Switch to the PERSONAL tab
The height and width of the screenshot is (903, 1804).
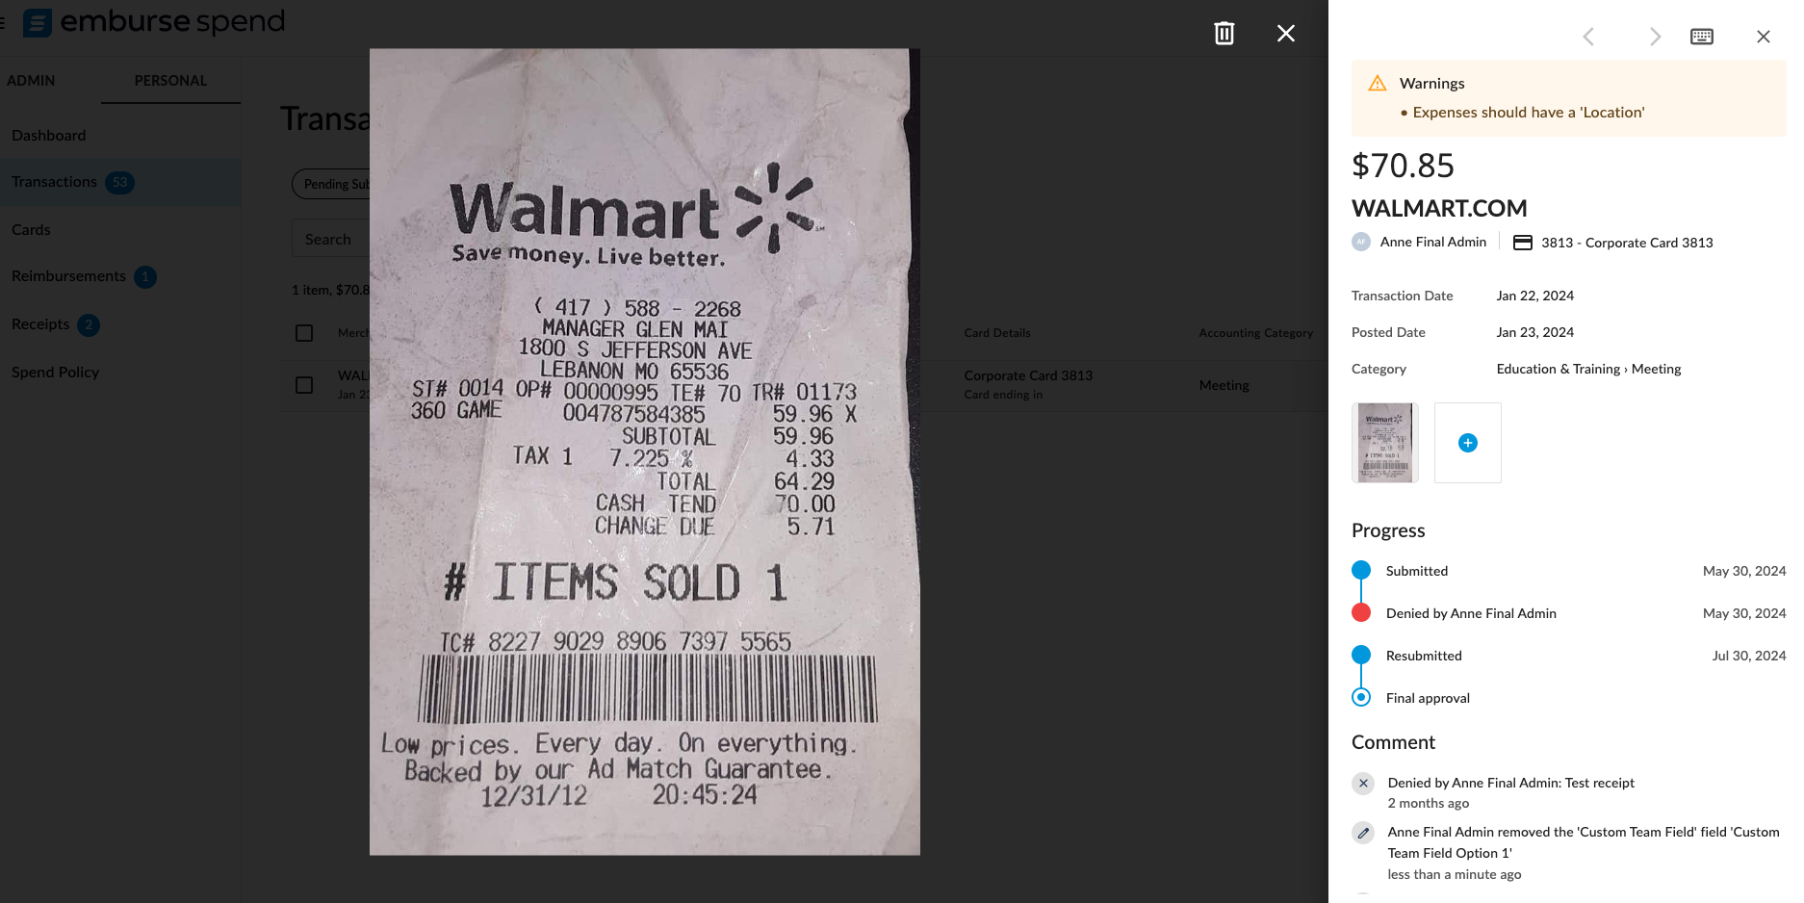(170, 81)
